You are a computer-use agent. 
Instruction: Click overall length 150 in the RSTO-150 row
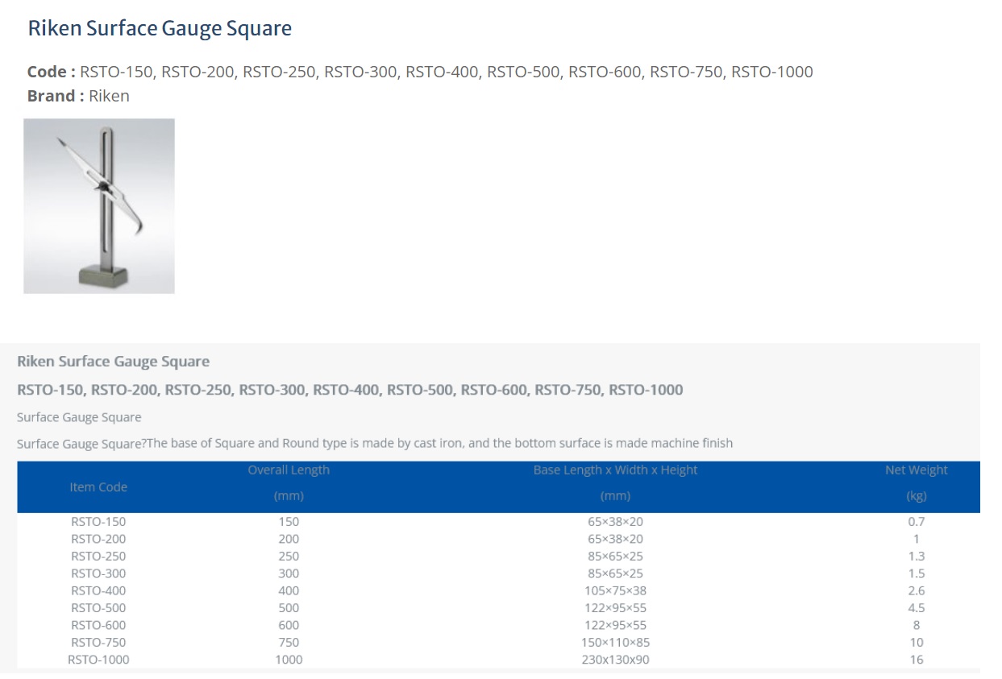pos(289,521)
